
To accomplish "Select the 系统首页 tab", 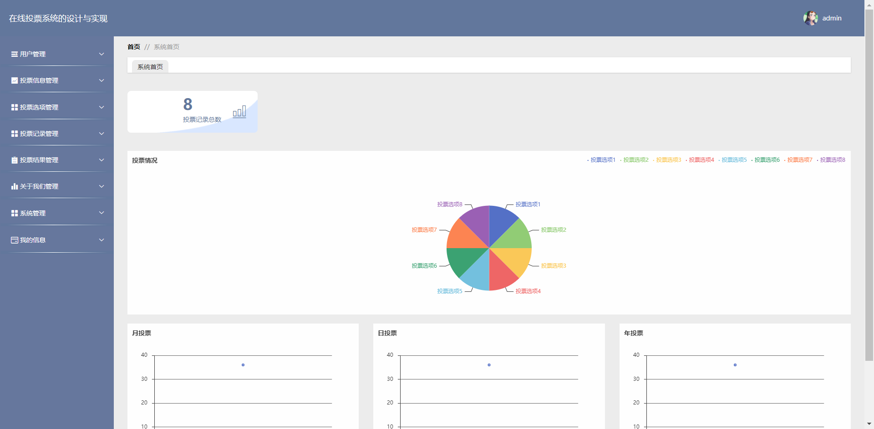I will click(150, 67).
